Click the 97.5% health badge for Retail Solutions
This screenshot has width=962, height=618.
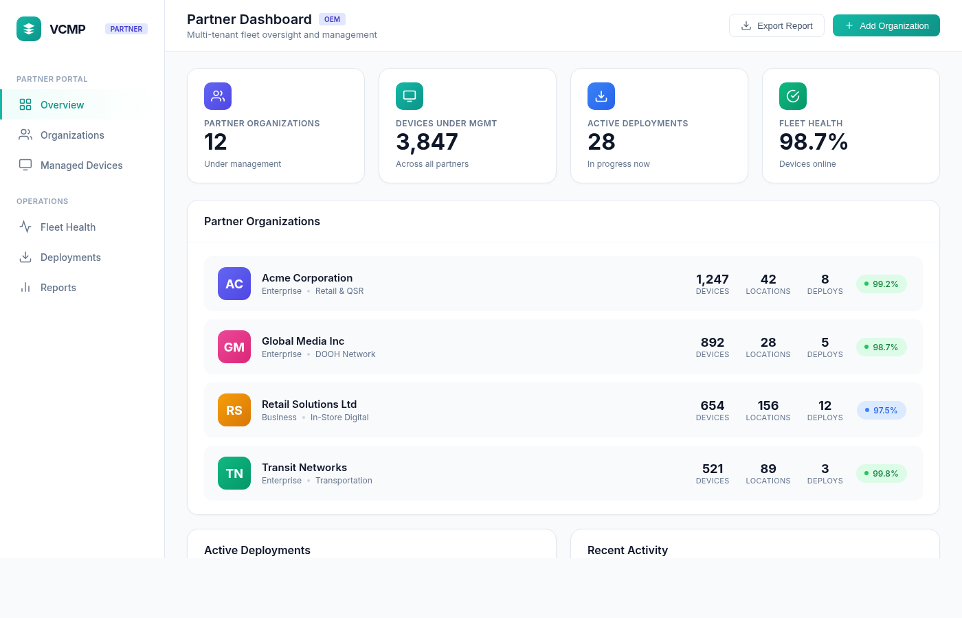(881, 410)
